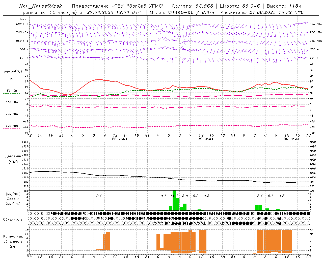Click the "0.6" precipitation amount
323x259 pixels.
[x=271, y=196]
